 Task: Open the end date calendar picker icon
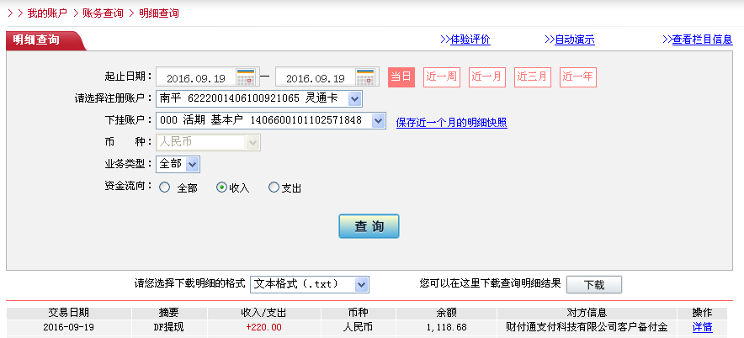click(365, 77)
